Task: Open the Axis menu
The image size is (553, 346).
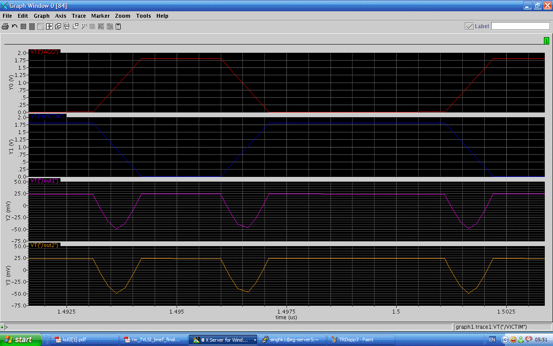Action: [60, 16]
